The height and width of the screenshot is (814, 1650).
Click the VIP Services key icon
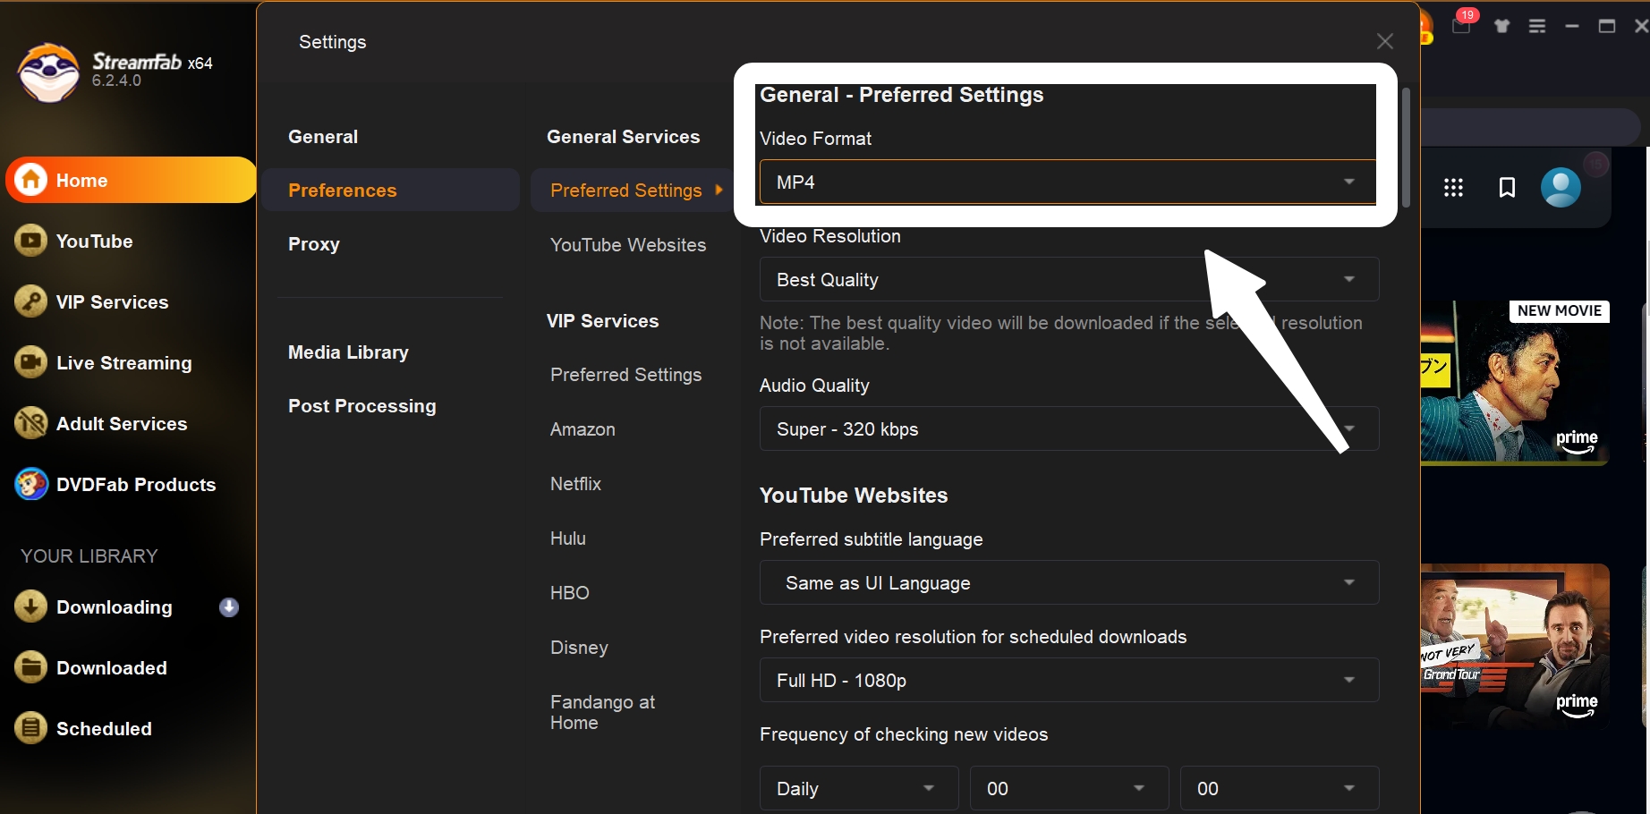(31, 301)
